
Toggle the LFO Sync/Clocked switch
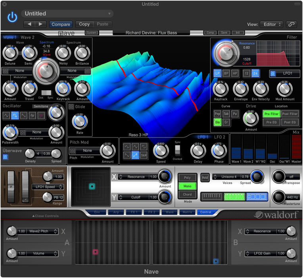tap(177, 150)
